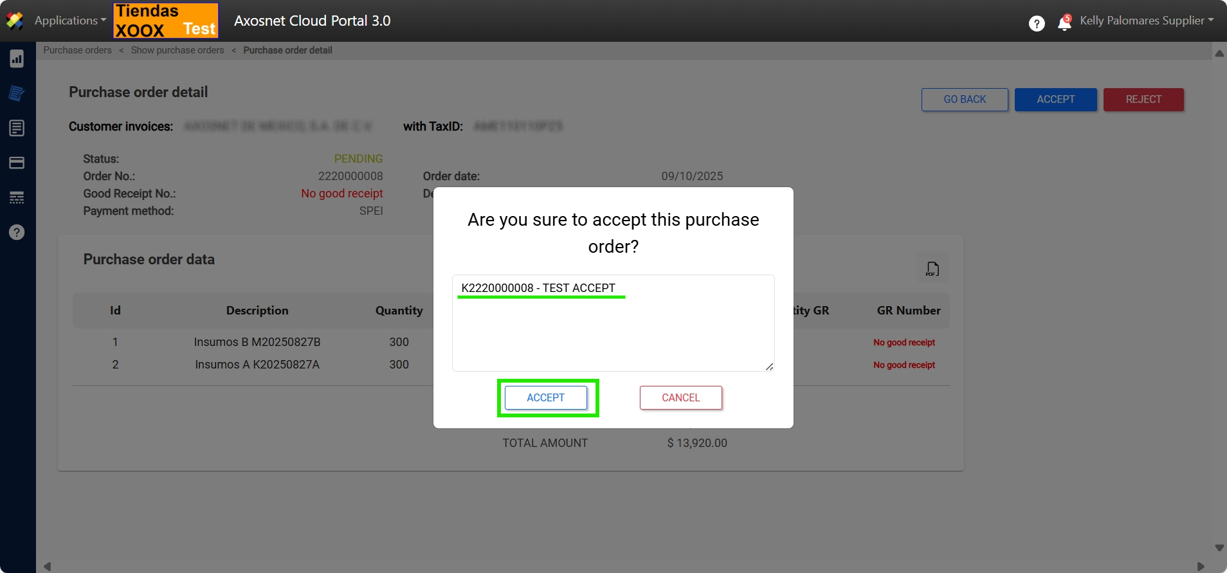Go to Show purchase orders breadcrumb
The width and height of the screenshot is (1227, 573).
pyautogui.click(x=177, y=50)
